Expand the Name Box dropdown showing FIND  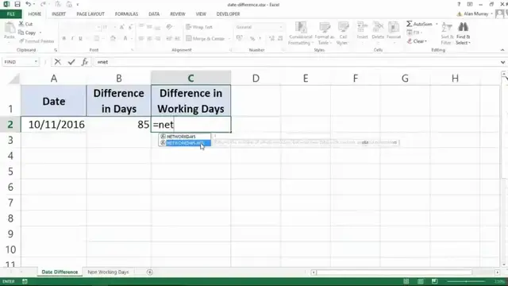pos(36,62)
